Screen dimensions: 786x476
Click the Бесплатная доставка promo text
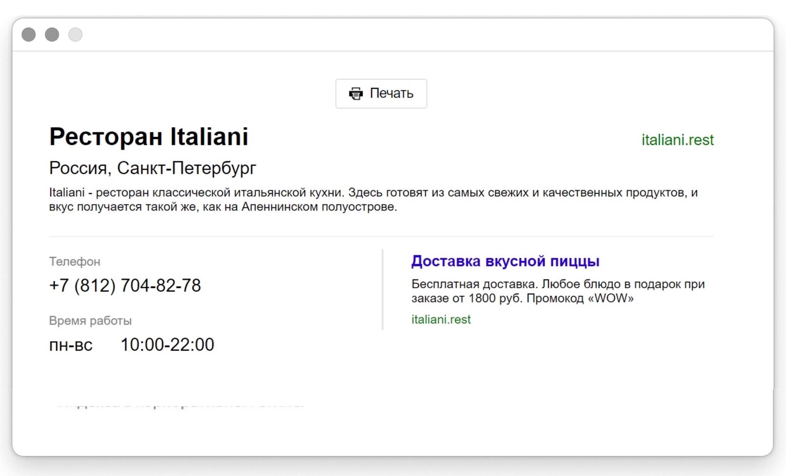click(x=558, y=291)
